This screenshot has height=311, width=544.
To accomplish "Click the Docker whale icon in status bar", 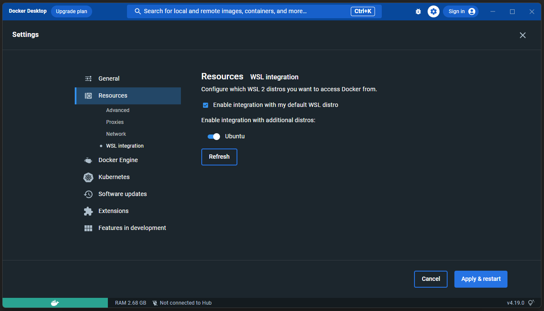I will [55, 303].
